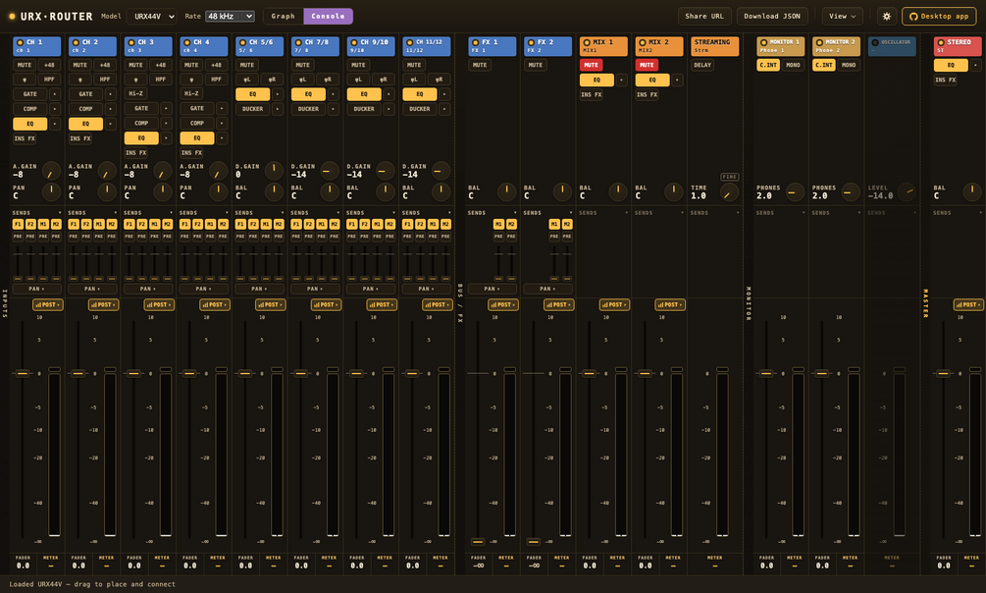986x593 pixels.
Task: Click the OSCILLATOR strip power dot
Action: tap(875, 42)
